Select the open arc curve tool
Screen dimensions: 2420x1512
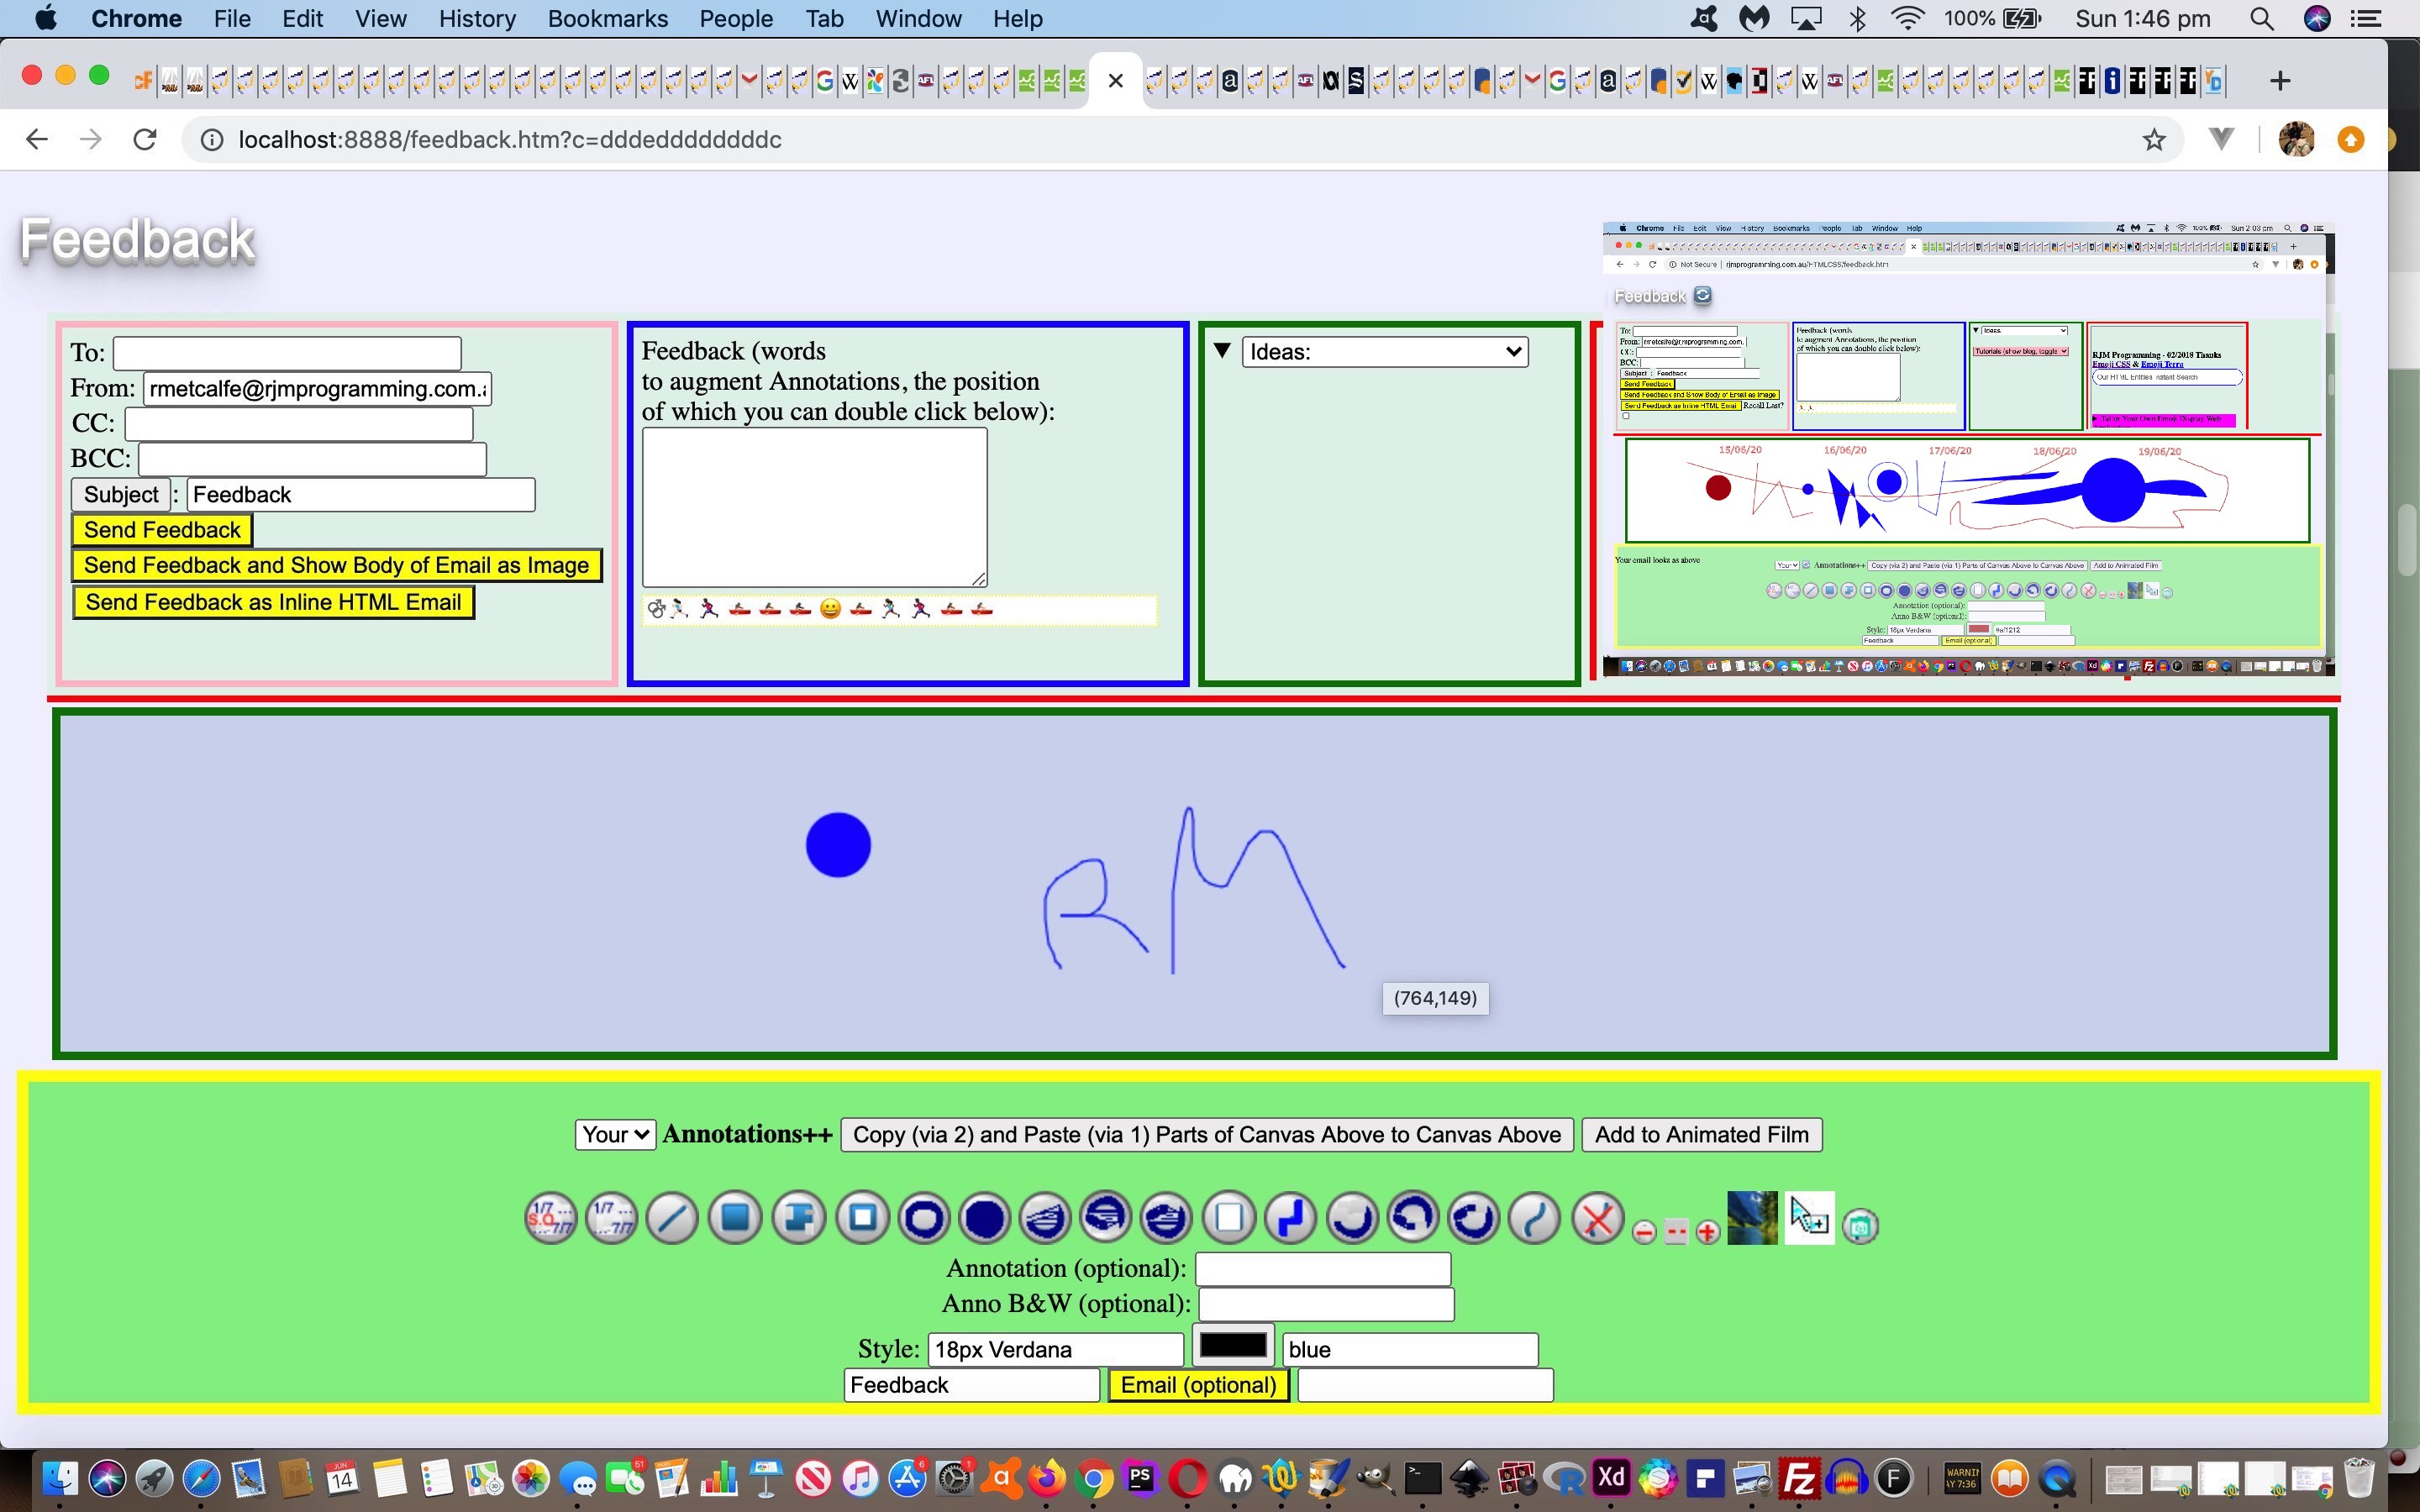[x=1352, y=1218]
